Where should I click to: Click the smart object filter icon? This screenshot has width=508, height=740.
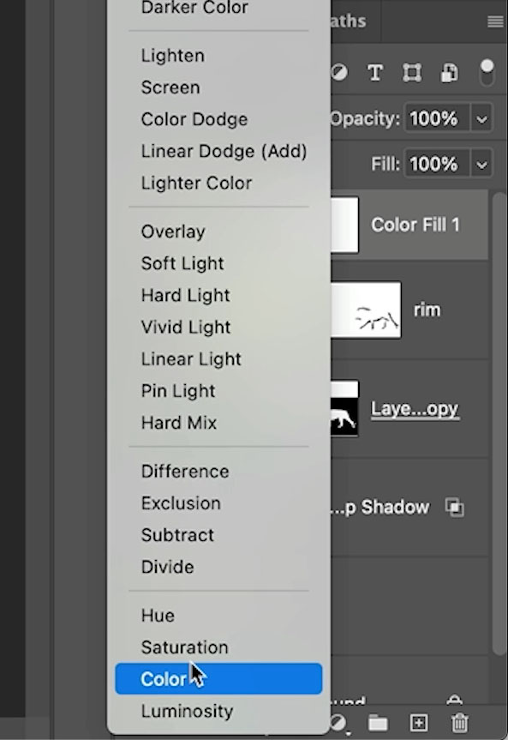point(449,73)
